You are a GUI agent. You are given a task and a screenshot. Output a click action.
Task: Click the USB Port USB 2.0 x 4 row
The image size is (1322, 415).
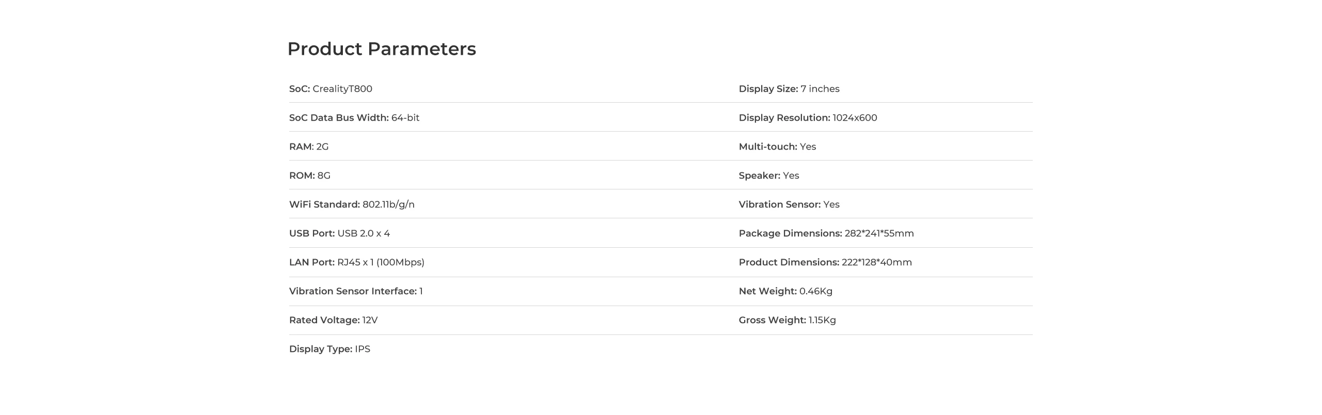[339, 233]
